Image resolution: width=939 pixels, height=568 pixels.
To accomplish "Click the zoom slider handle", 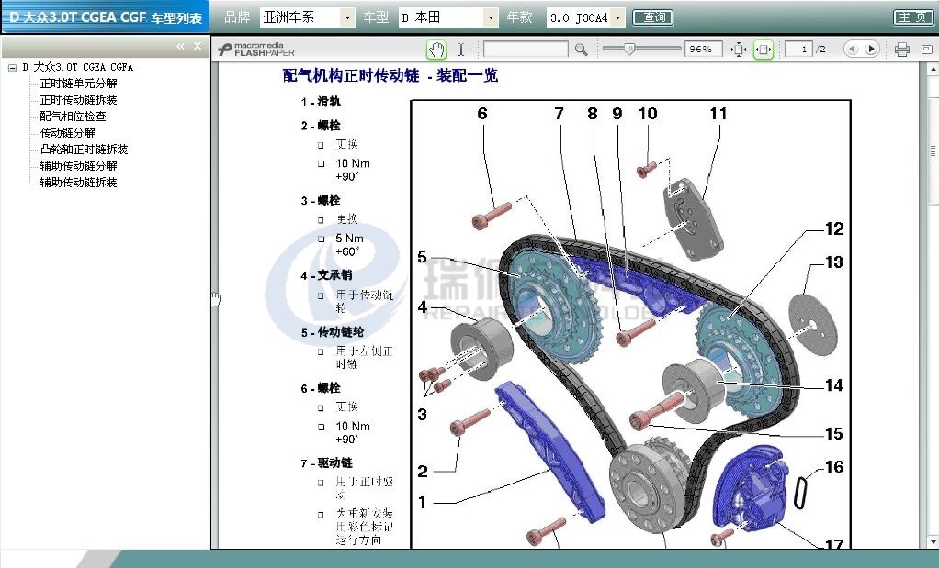I will pyautogui.click(x=629, y=50).
